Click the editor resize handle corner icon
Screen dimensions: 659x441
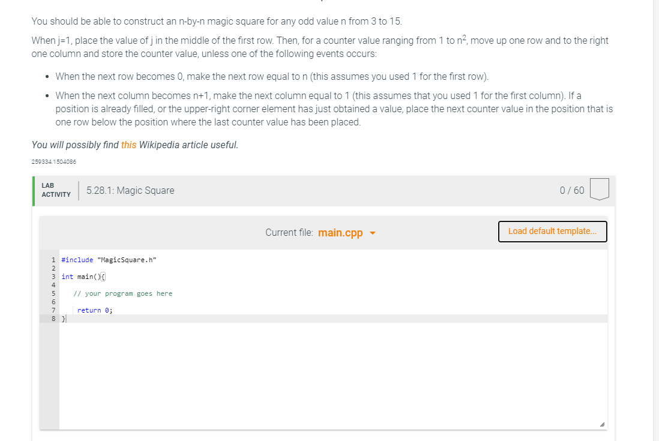[x=602, y=425]
